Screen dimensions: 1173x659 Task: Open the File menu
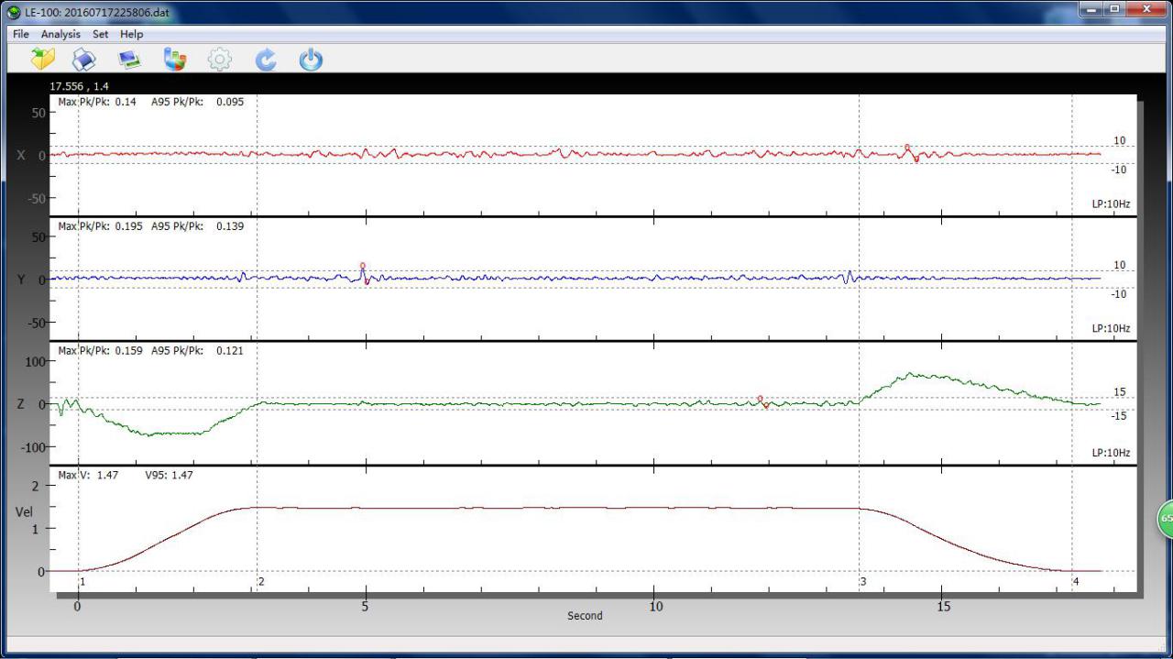(x=20, y=34)
